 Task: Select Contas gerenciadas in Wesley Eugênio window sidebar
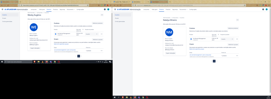coord(7,21)
